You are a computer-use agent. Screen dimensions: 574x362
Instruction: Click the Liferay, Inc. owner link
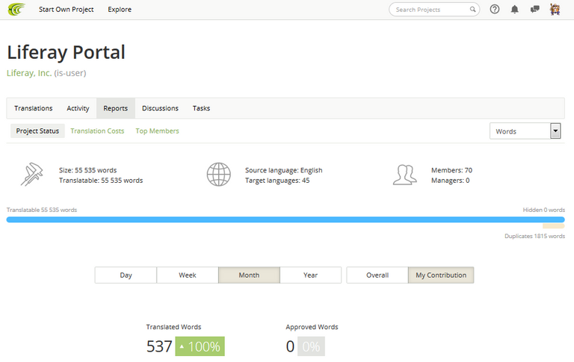29,73
